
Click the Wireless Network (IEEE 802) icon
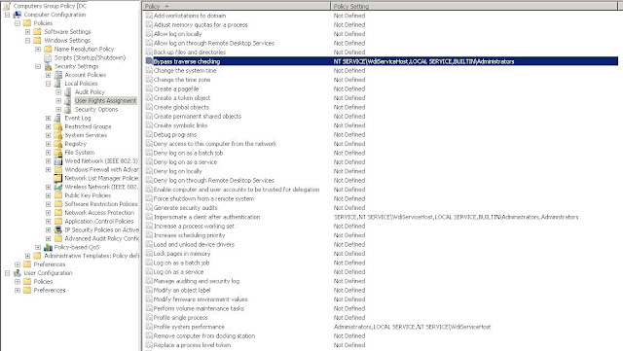point(58,187)
